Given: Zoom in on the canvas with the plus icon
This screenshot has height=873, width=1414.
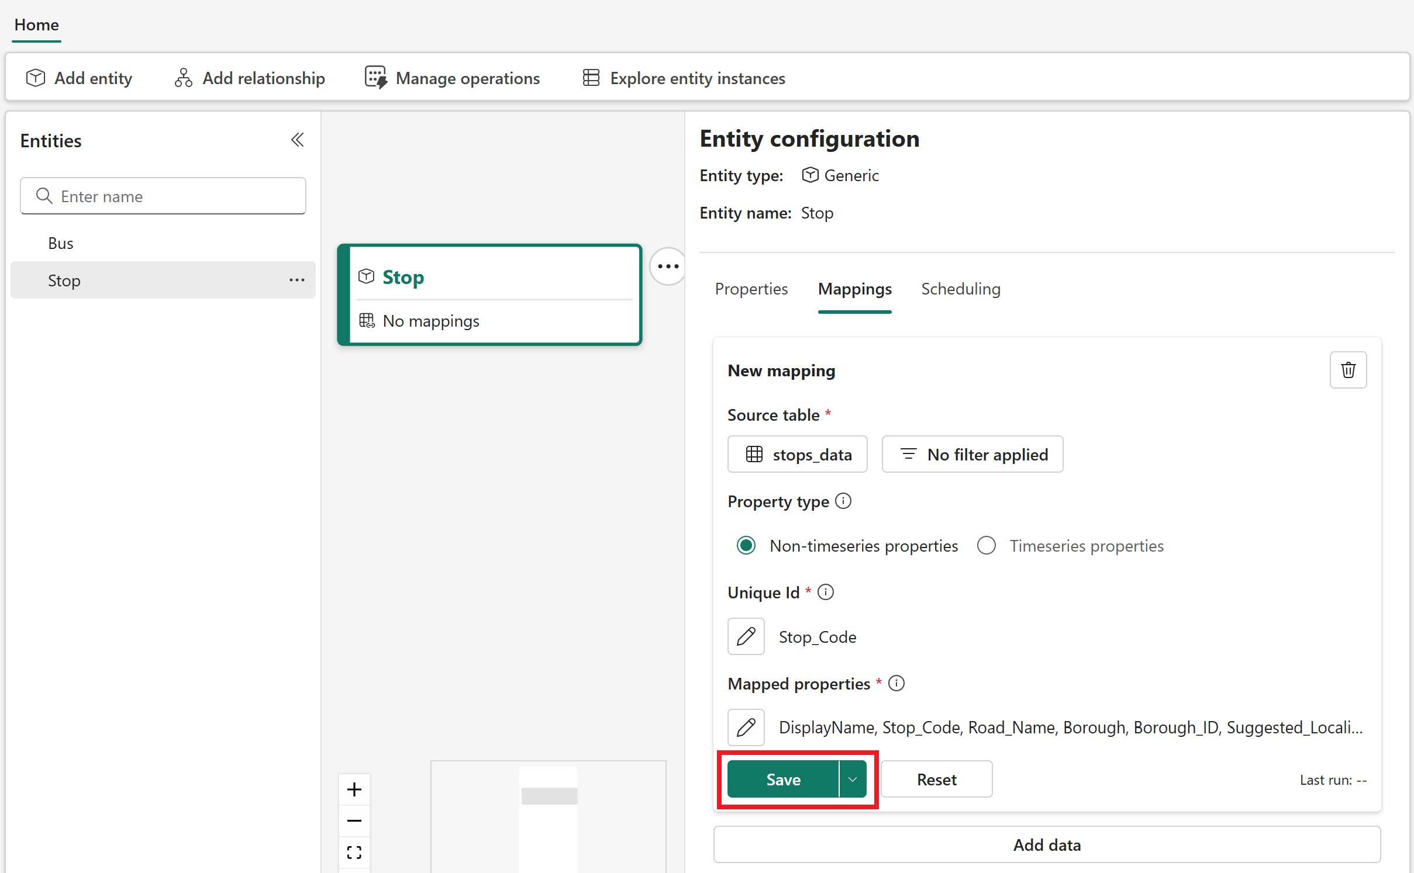Looking at the screenshot, I should [x=354, y=789].
